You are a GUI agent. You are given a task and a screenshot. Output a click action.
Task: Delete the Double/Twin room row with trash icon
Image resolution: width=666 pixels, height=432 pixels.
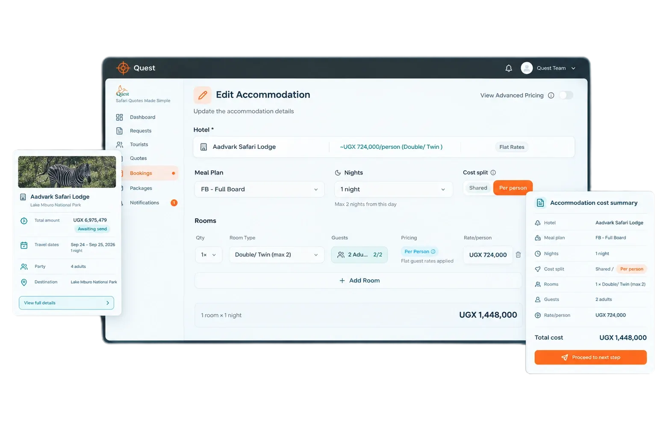coord(518,254)
